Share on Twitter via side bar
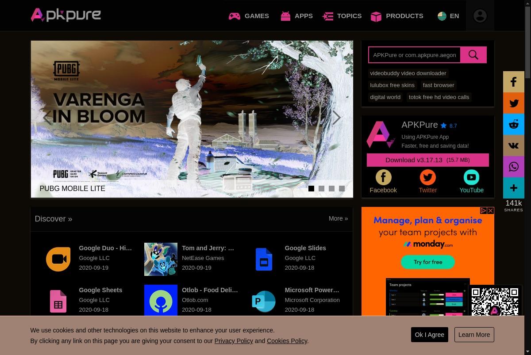This screenshot has width=531, height=355. tap(514, 103)
